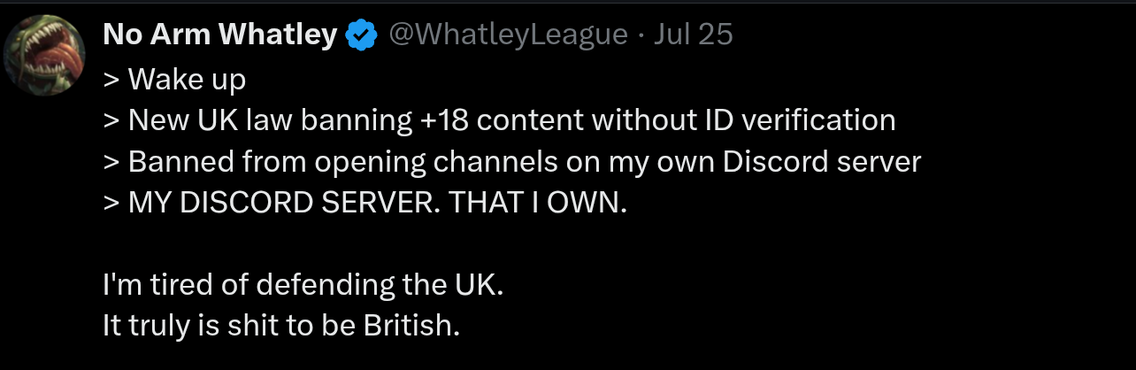Open the No Arm Whatley display name
The width and height of the screenshot is (1136, 370).
(x=220, y=35)
